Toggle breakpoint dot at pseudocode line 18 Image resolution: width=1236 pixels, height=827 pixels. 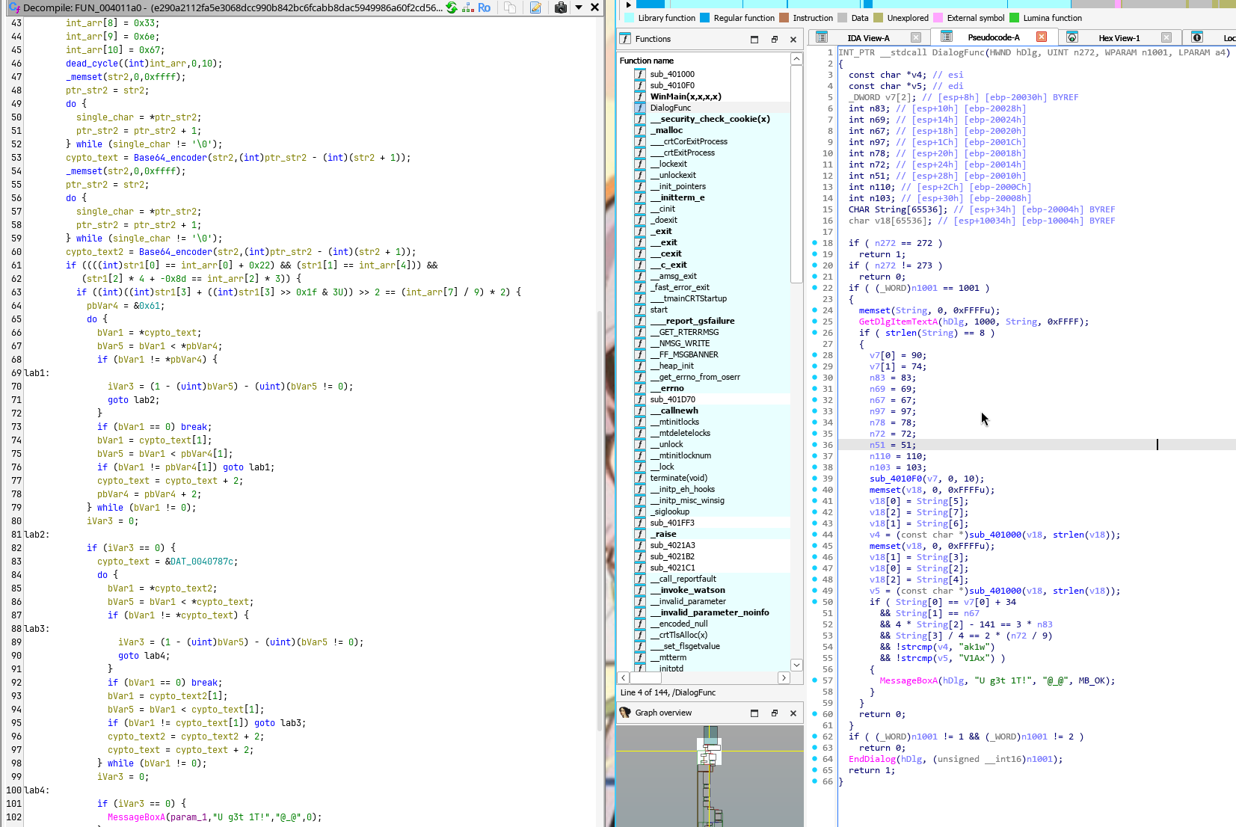(x=814, y=243)
